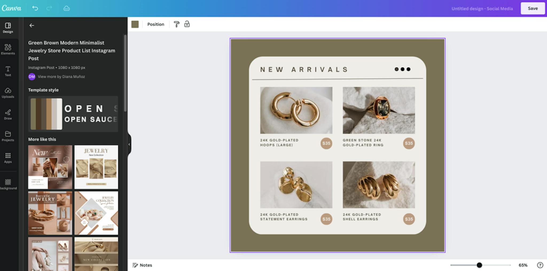Image resolution: width=547 pixels, height=271 pixels.
Task: Select the '24K Gold-Plated Shell Earrings' text
Action: (362, 217)
